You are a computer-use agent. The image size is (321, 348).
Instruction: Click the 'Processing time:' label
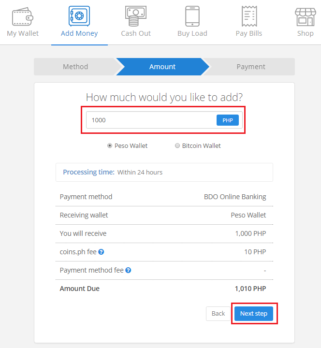tap(88, 172)
